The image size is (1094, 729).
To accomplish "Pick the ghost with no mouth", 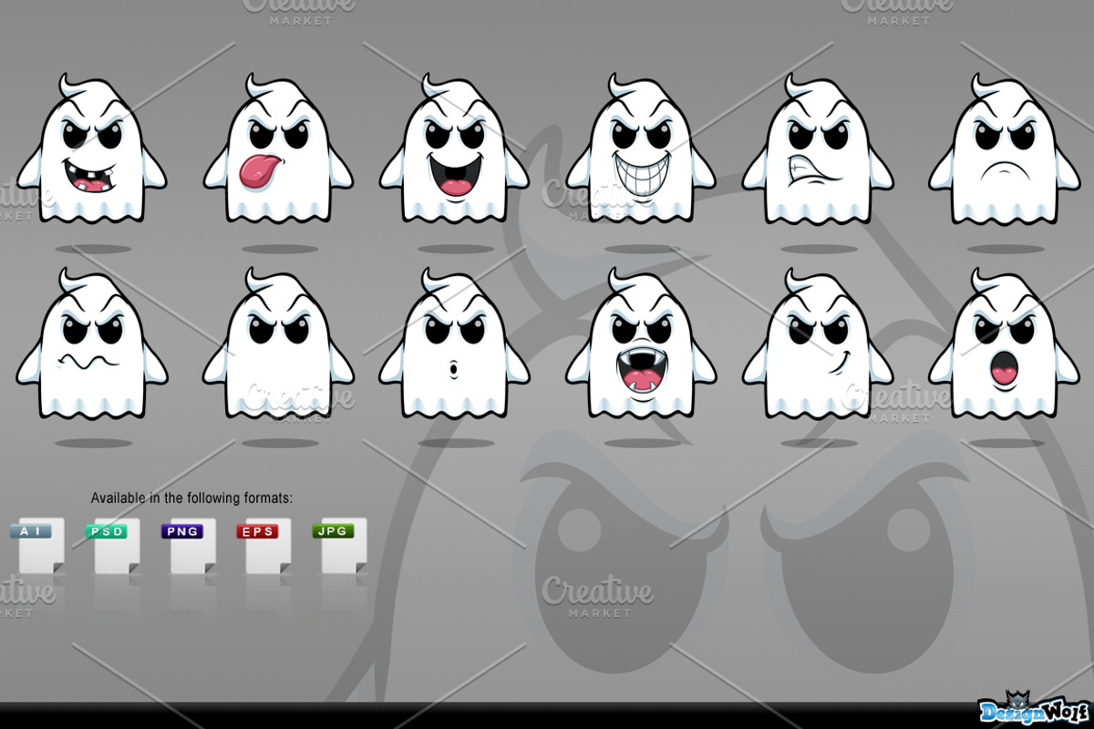I will tap(278, 344).
